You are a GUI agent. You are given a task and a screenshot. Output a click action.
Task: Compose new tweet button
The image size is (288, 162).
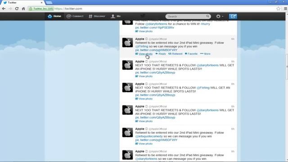pos(233,16)
